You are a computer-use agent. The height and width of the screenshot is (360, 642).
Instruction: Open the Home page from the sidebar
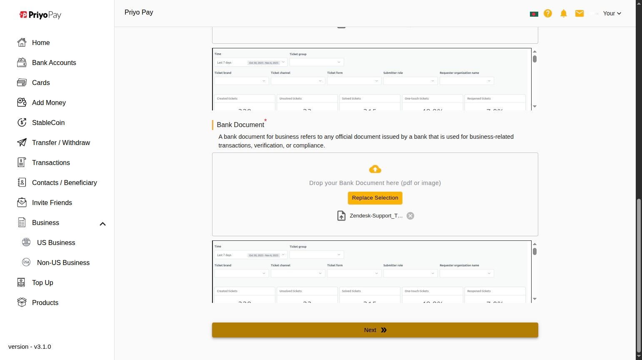pyautogui.click(x=41, y=42)
